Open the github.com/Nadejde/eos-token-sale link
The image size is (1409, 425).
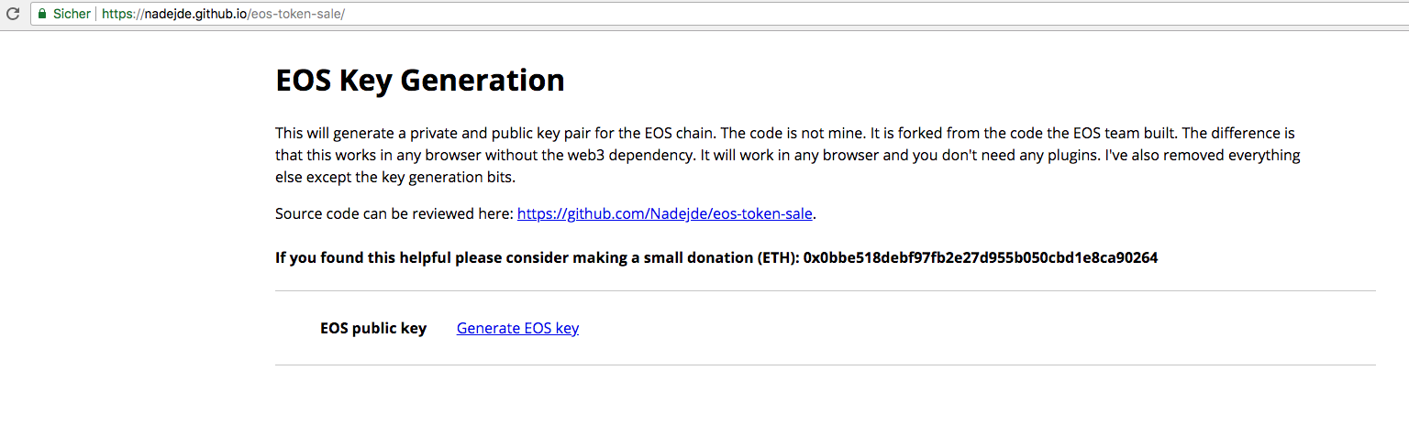[665, 214]
